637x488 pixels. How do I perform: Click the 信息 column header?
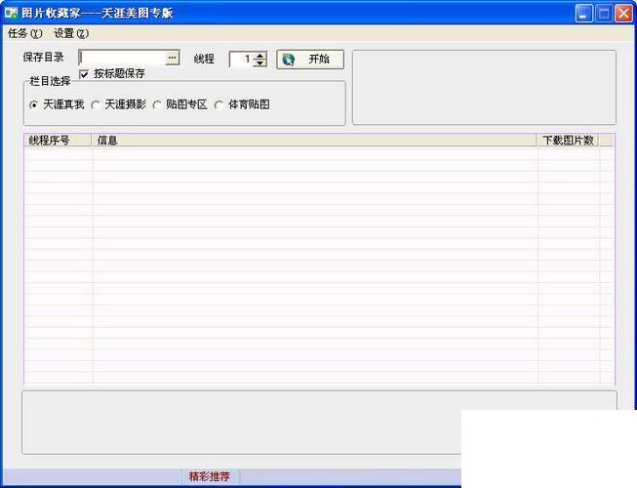(x=315, y=141)
